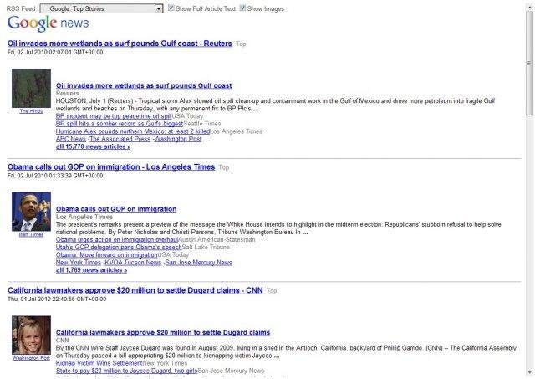Image resolution: width=535 pixels, height=379 pixels.
Task: Follow 'Irish Times' image credit link
Action: pyautogui.click(x=31, y=235)
